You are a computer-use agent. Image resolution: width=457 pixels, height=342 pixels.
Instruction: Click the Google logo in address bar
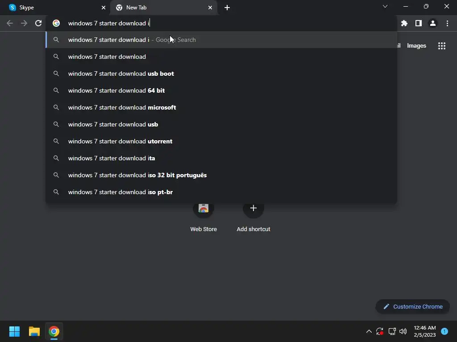pos(56,23)
